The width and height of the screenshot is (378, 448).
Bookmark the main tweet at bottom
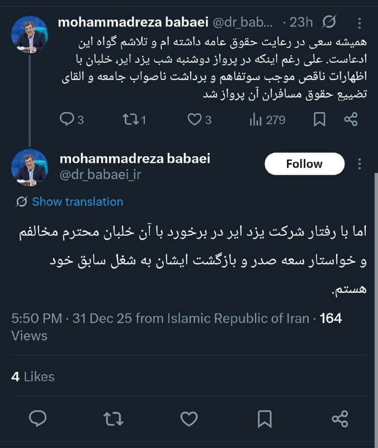[x=265, y=418]
